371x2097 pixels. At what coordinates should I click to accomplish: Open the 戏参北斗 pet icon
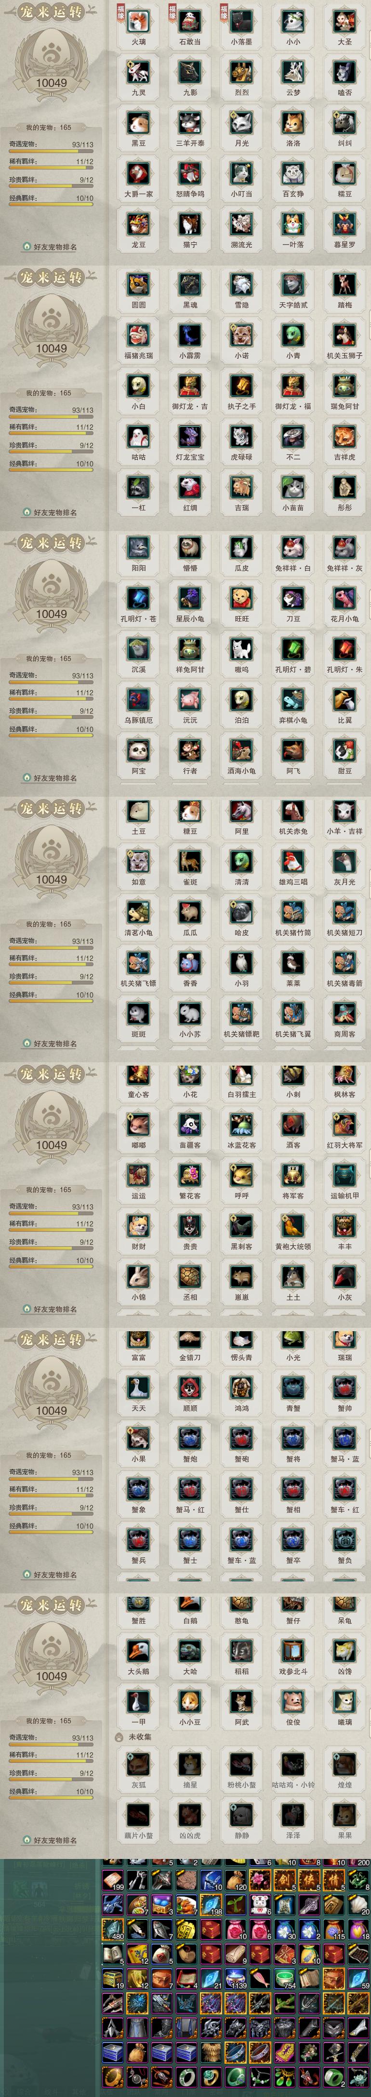pyautogui.click(x=293, y=1651)
